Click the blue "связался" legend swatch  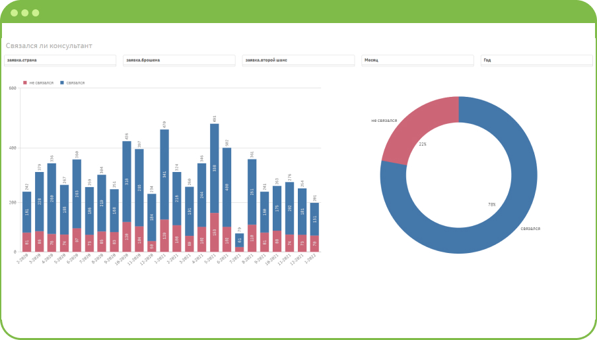pyautogui.click(x=62, y=83)
